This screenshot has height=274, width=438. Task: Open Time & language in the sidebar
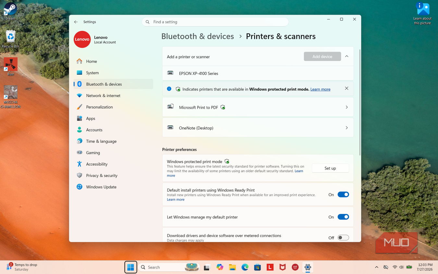113,141
